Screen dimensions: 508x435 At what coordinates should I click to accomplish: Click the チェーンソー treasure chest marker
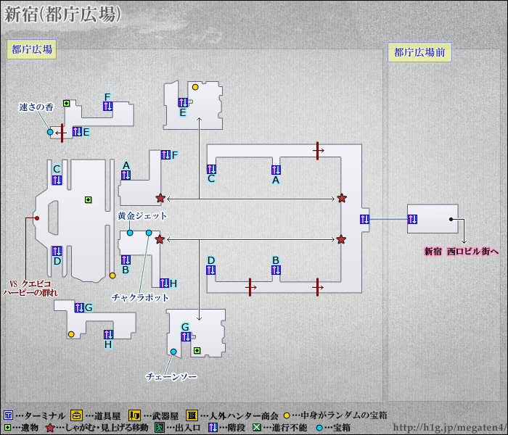[x=173, y=352]
